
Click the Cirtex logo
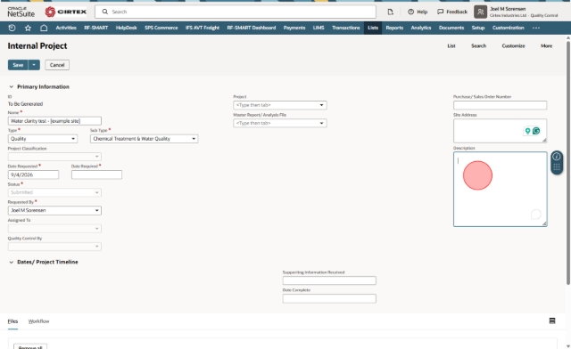tap(65, 12)
